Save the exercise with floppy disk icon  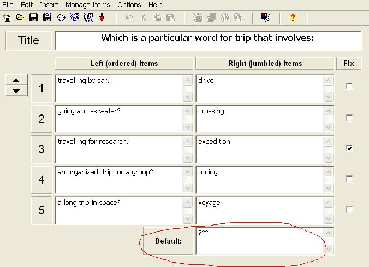click(x=34, y=17)
